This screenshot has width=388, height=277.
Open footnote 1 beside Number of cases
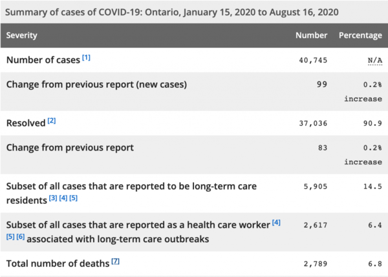[86, 58]
